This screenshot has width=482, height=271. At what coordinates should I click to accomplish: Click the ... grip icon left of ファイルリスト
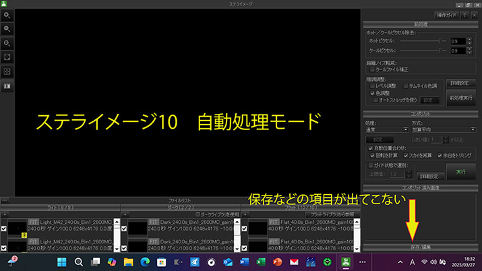[x=4, y=200]
